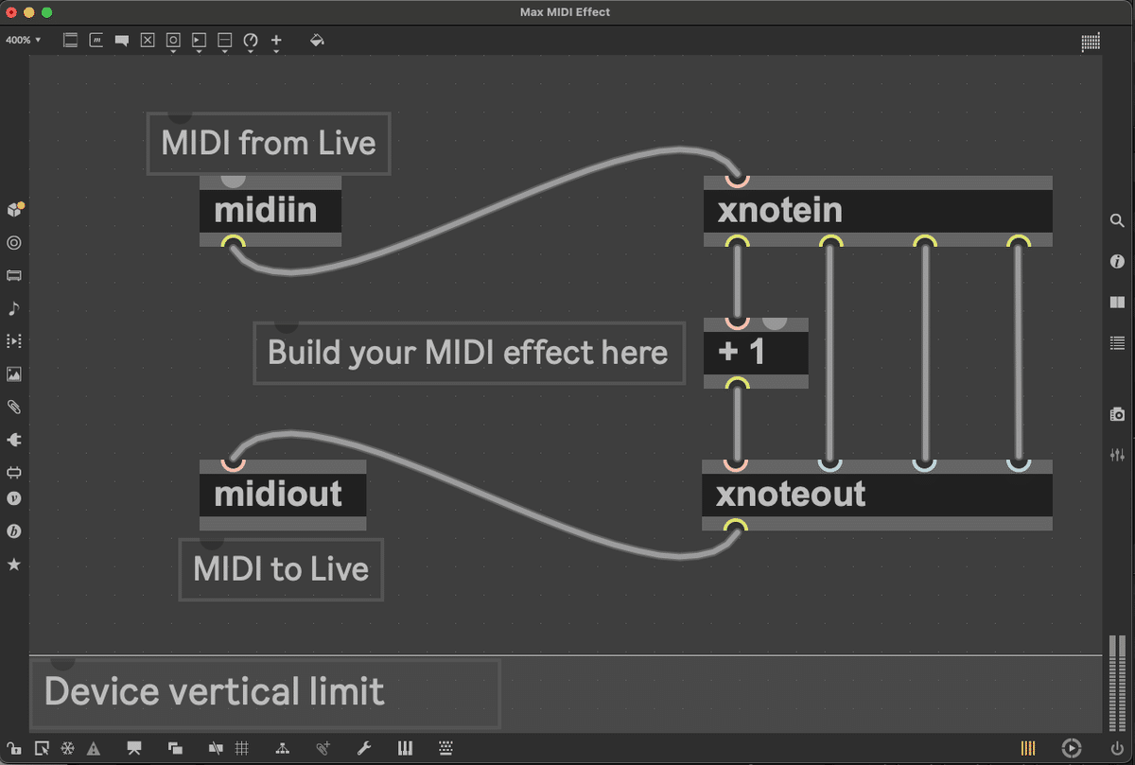Open the circled b icon in left sidebar
The height and width of the screenshot is (765, 1135).
click(x=14, y=531)
